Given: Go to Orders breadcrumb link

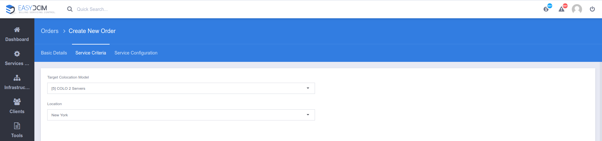Looking at the screenshot, I should pos(50,31).
